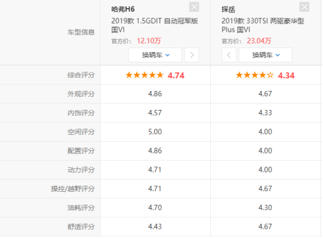Click left arrow next to 探岳 换辆车
The image size is (323, 238).
(229, 55)
